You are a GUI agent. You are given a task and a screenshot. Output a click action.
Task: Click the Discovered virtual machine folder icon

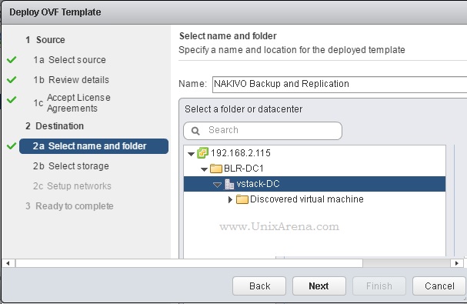click(x=242, y=199)
